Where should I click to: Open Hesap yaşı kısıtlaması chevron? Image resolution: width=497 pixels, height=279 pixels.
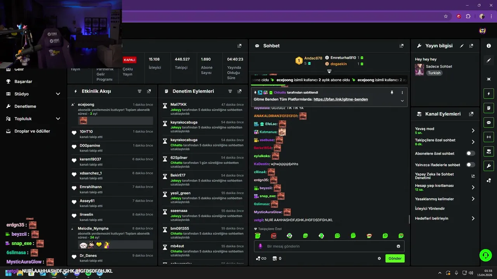[x=473, y=188]
